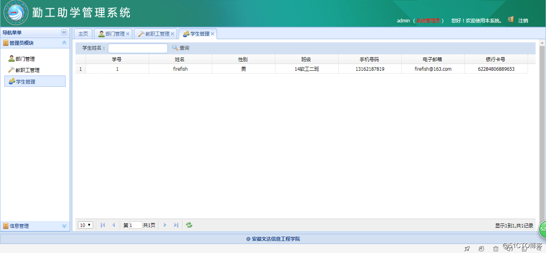
Task: Sort by 姓名 column header
Action: click(x=180, y=59)
